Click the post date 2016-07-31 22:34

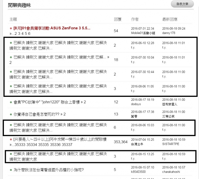pos(143,28)
